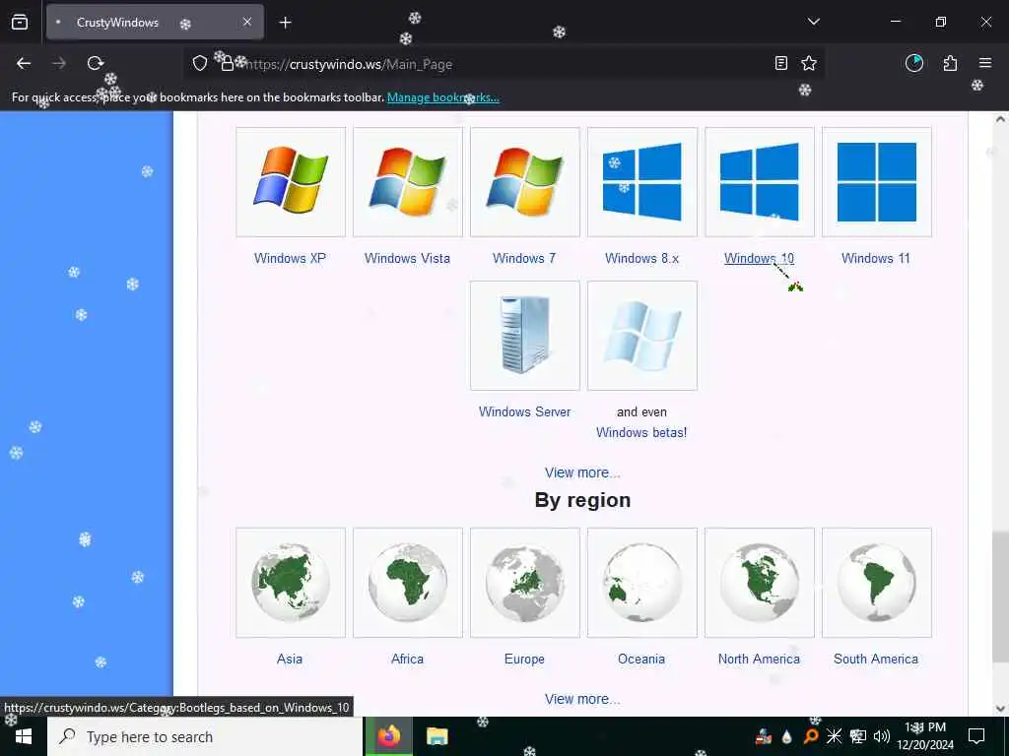Open File Explorer from the taskbar
The height and width of the screenshot is (756, 1009).
(437, 736)
